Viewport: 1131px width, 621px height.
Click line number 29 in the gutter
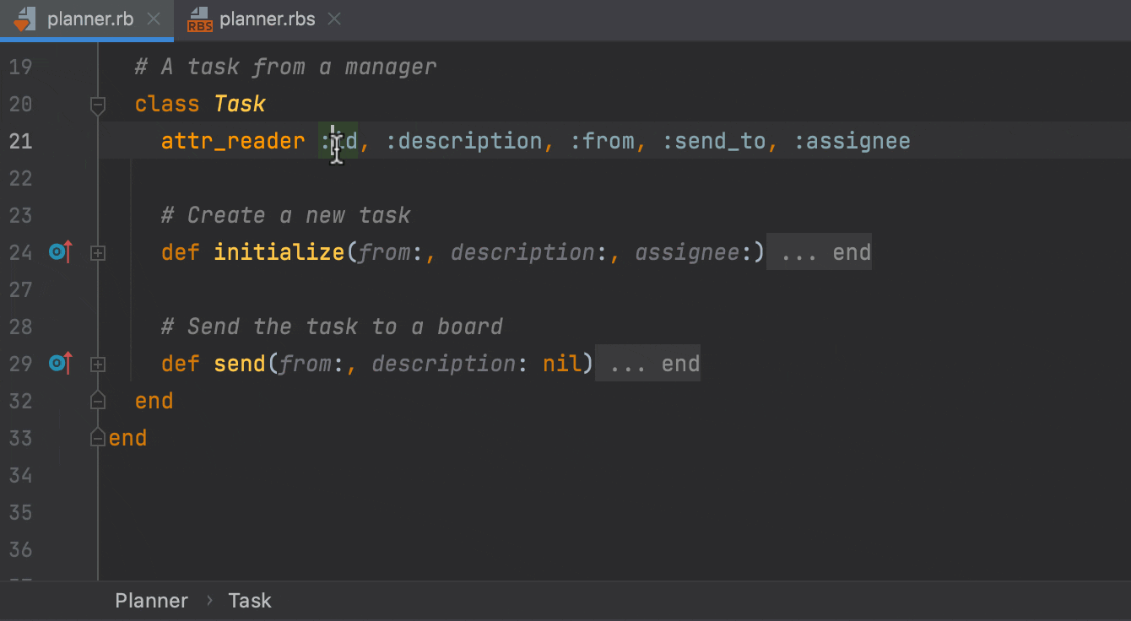[21, 364]
